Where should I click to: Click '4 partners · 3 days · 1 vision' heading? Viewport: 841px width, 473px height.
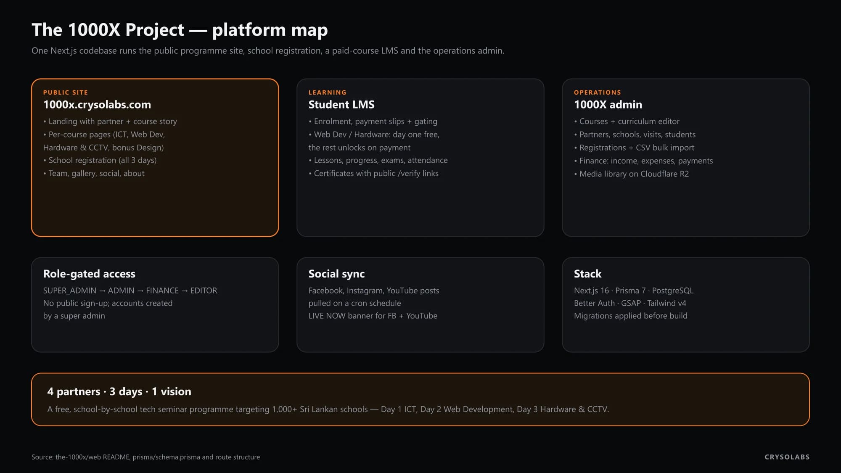click(x=119, y=392)
